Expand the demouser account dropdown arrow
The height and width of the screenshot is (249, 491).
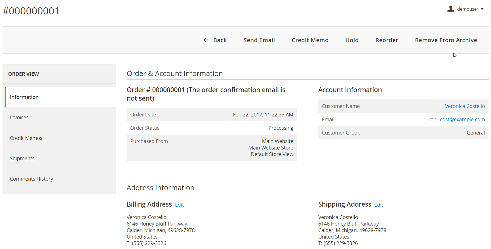(482, 9)
